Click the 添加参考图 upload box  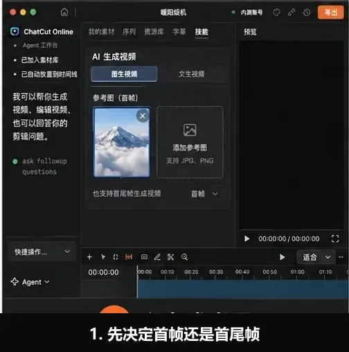point(190,142)
